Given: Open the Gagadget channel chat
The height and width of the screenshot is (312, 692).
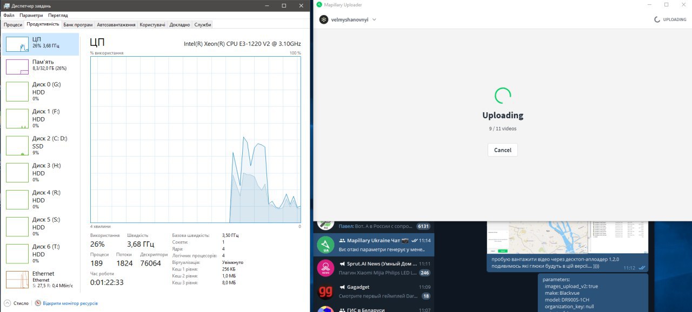Looking at the screenshot, I should (x=374, y=291).
